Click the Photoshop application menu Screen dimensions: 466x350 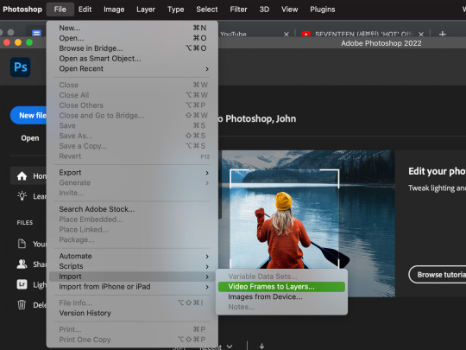tap(22, 10)
